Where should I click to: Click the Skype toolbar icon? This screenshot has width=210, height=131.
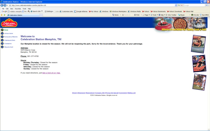(x=181, y=15)
